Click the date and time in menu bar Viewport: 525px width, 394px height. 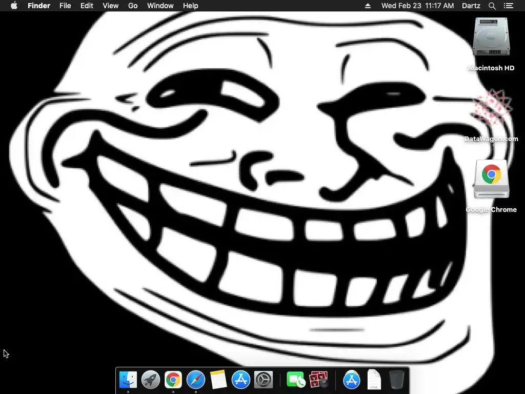pyautogui.click(x=417, y=6)
